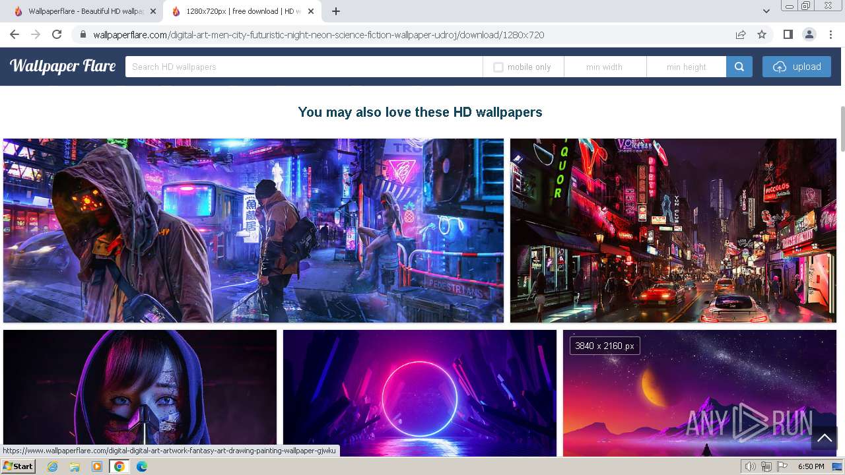Open the Windows Start menu
This screenshot has height=475, width=845.
point(18,466)
